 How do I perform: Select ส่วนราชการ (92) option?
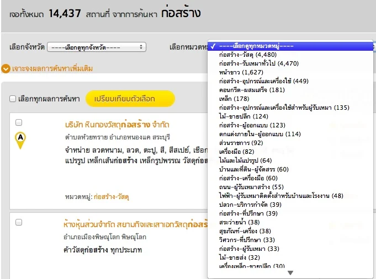point(290,143)
